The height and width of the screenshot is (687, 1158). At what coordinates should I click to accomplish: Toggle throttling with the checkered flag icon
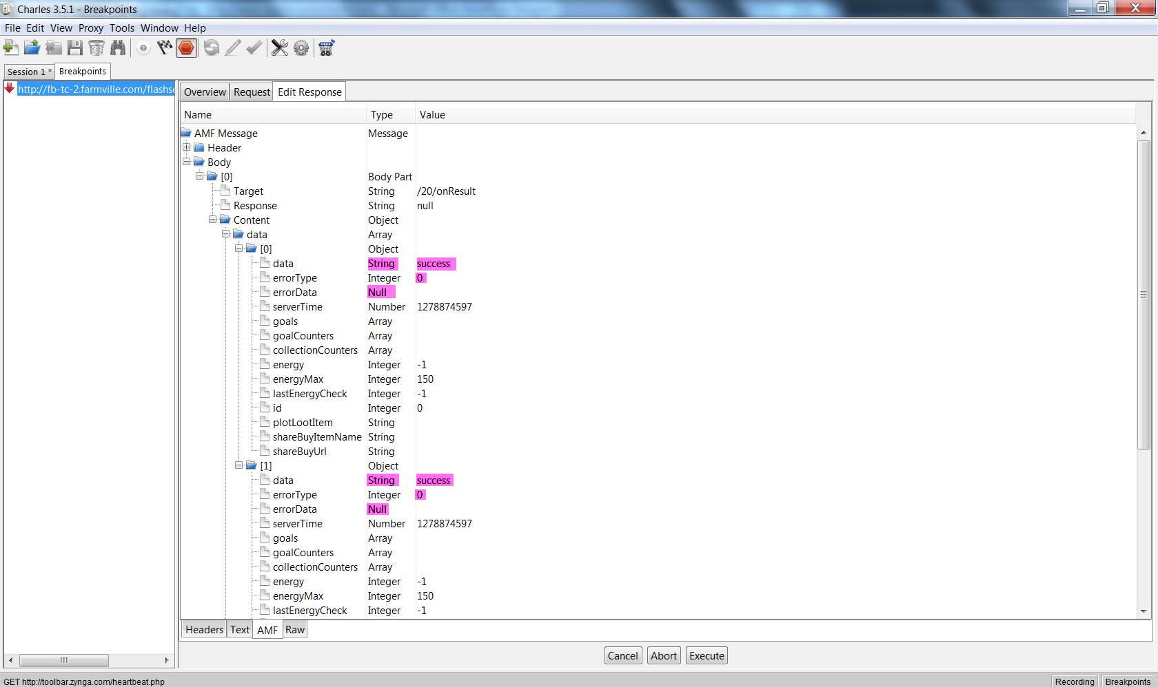click(x=165, y=47)
